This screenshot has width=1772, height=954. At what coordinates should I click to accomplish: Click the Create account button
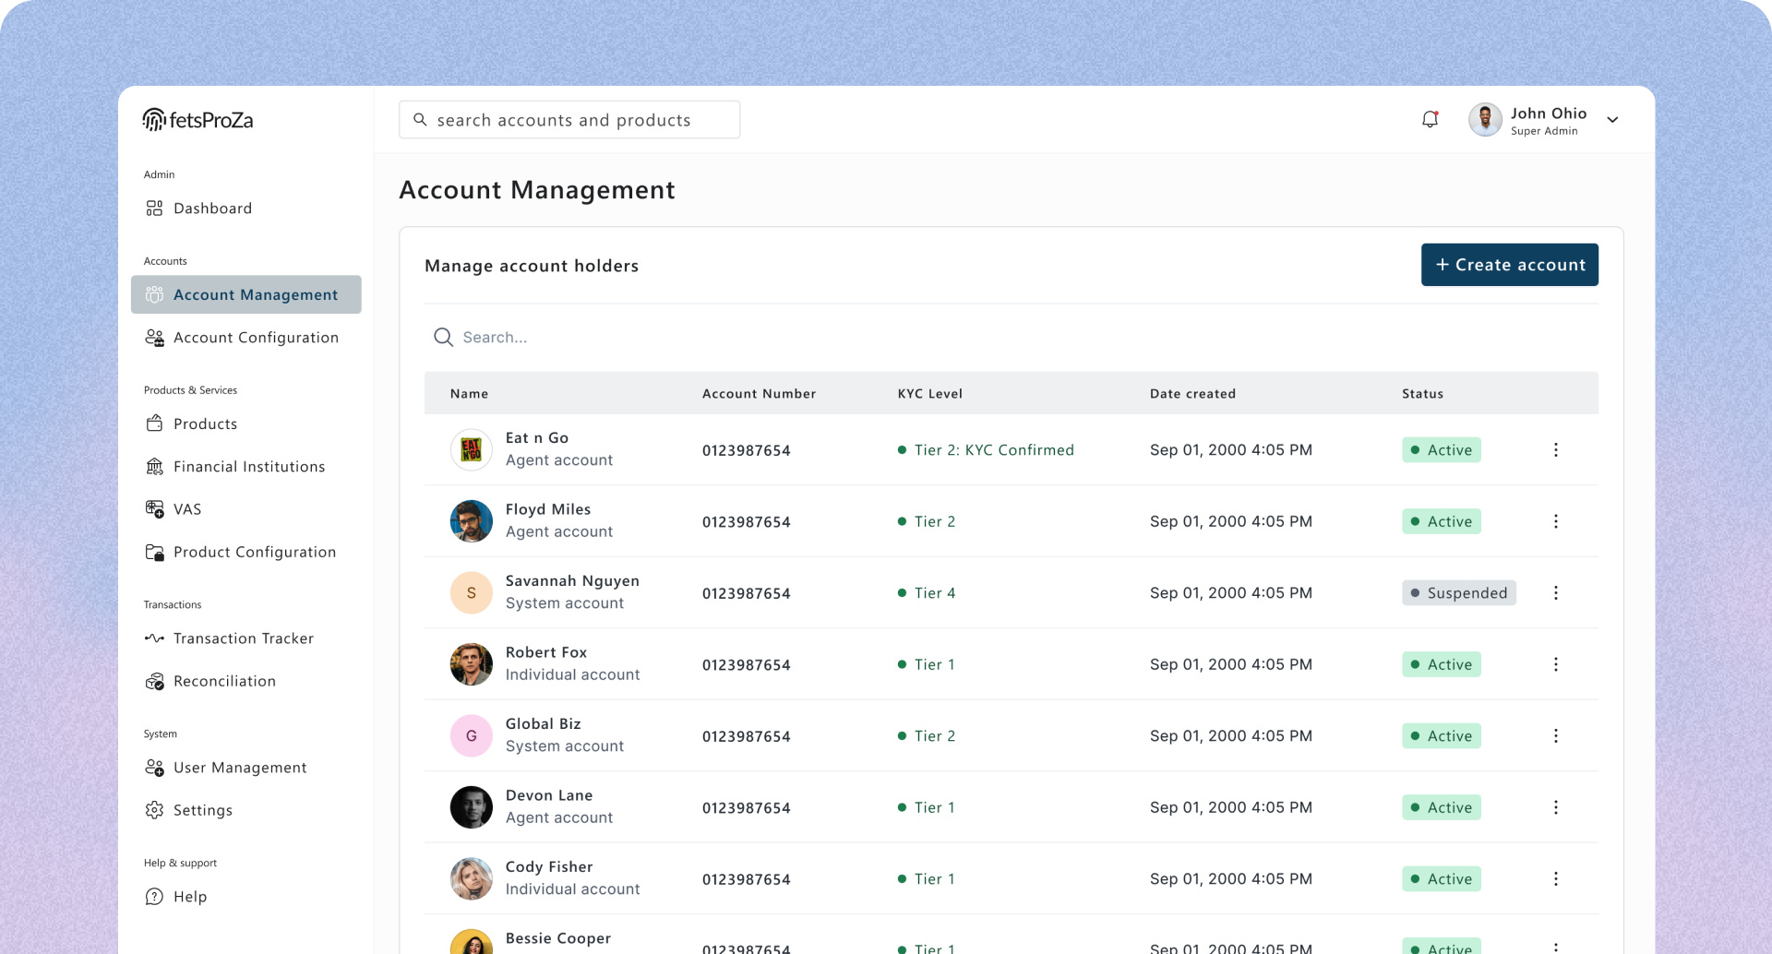coord(1510,265)
